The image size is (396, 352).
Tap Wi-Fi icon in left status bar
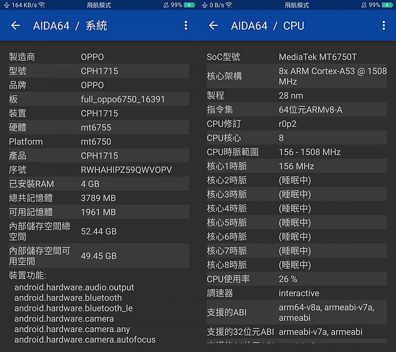coord(42,5)
